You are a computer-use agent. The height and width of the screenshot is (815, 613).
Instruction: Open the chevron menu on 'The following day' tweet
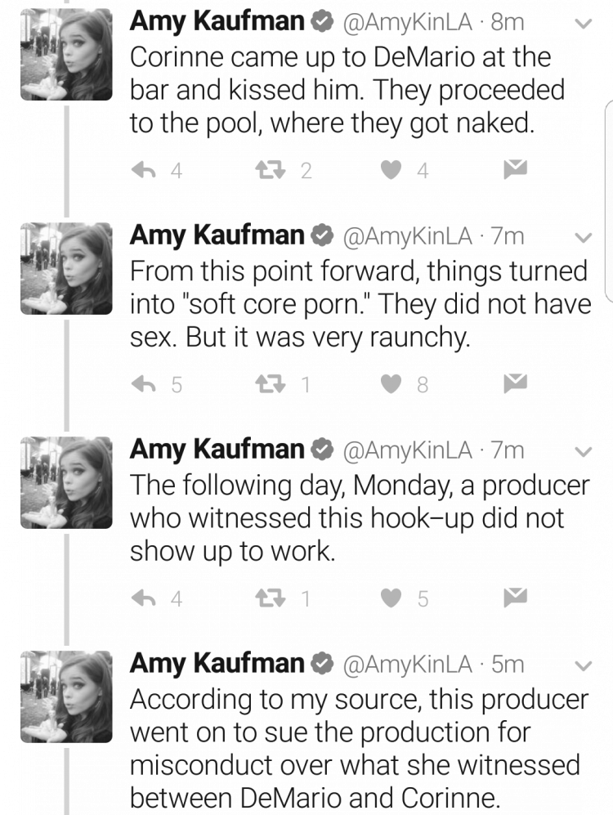coord(584,452)
